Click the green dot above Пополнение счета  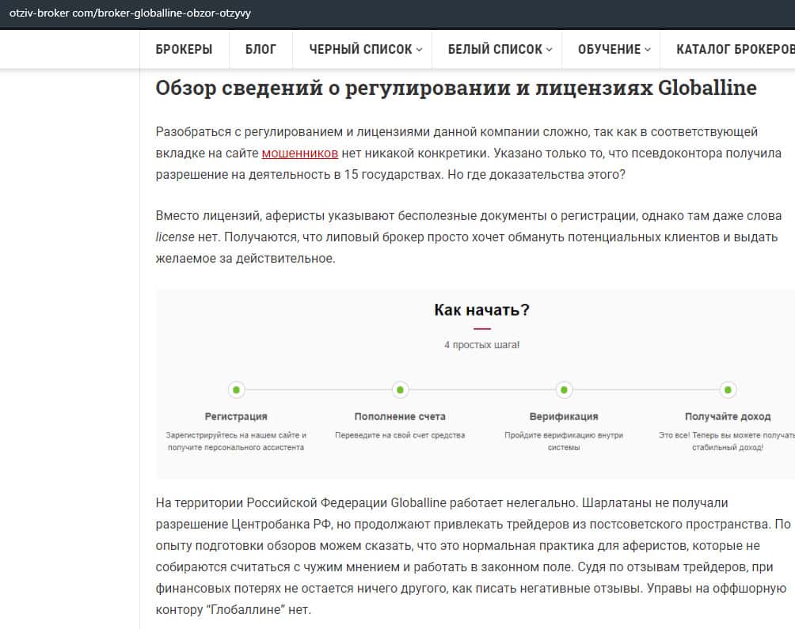(400, 390)
